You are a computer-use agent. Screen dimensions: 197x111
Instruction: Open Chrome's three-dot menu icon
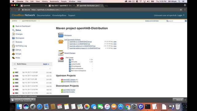click(x=185, y=10)
